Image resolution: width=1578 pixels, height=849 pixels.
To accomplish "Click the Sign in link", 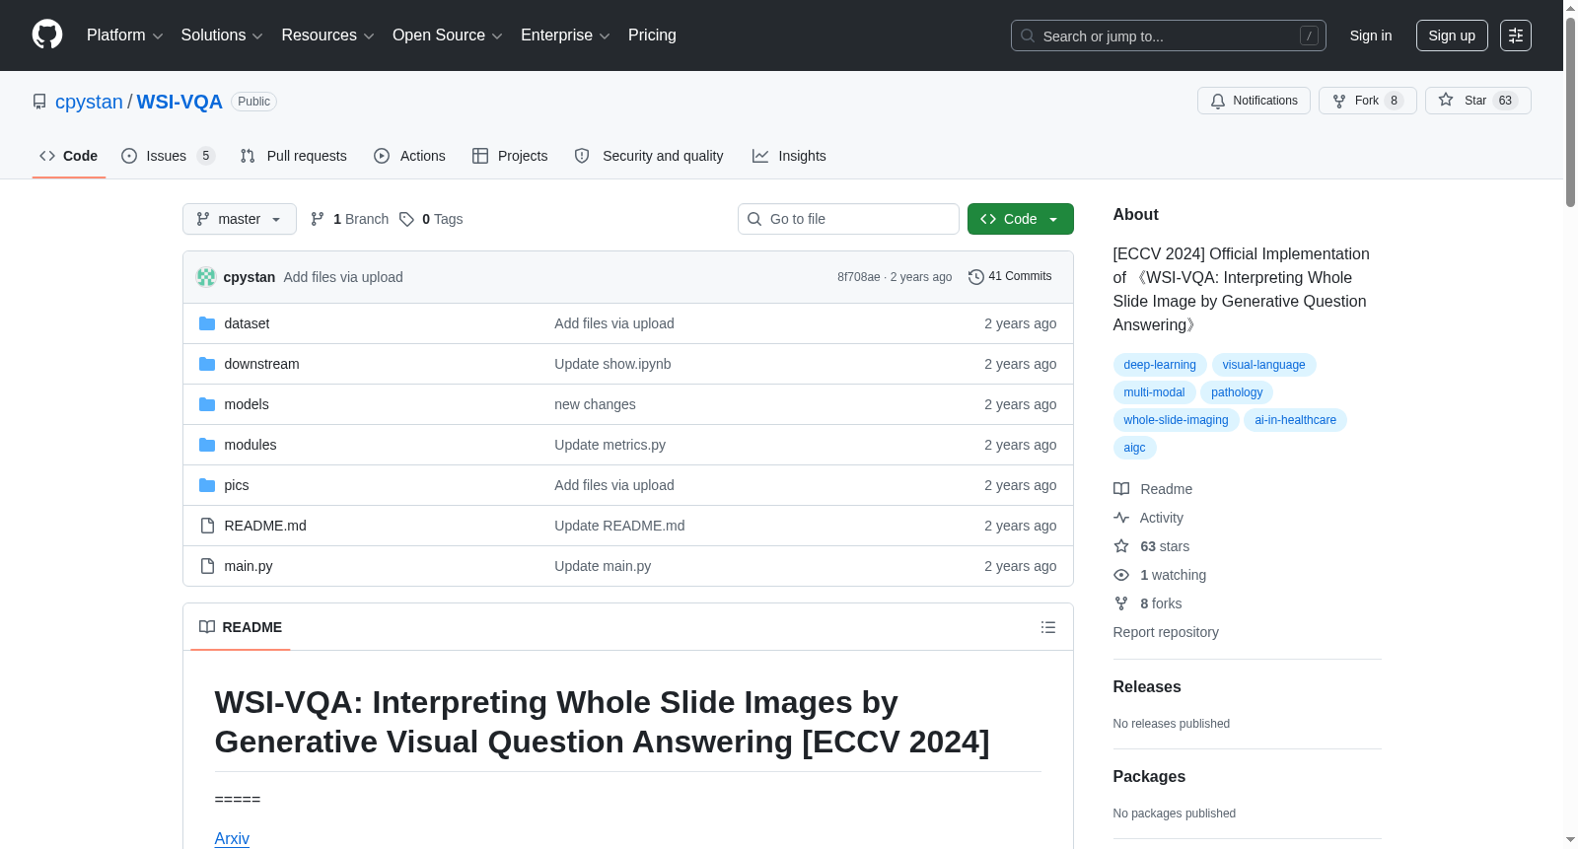I will 1371,35.
